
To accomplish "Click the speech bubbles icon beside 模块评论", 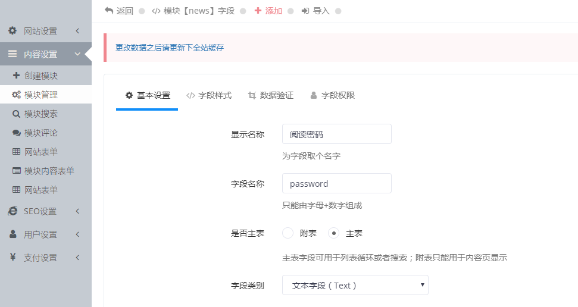I will [x=16, y=133].
